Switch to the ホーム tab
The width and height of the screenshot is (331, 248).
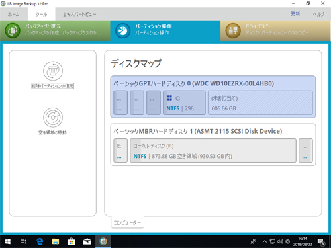pyautogui.click(x=14, y=14)
